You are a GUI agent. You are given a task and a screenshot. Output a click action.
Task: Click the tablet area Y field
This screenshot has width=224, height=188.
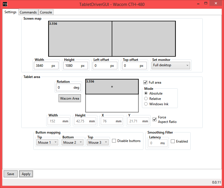coord(138,121)
